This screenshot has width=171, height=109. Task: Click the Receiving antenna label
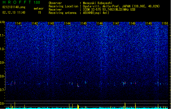point(63,13)
